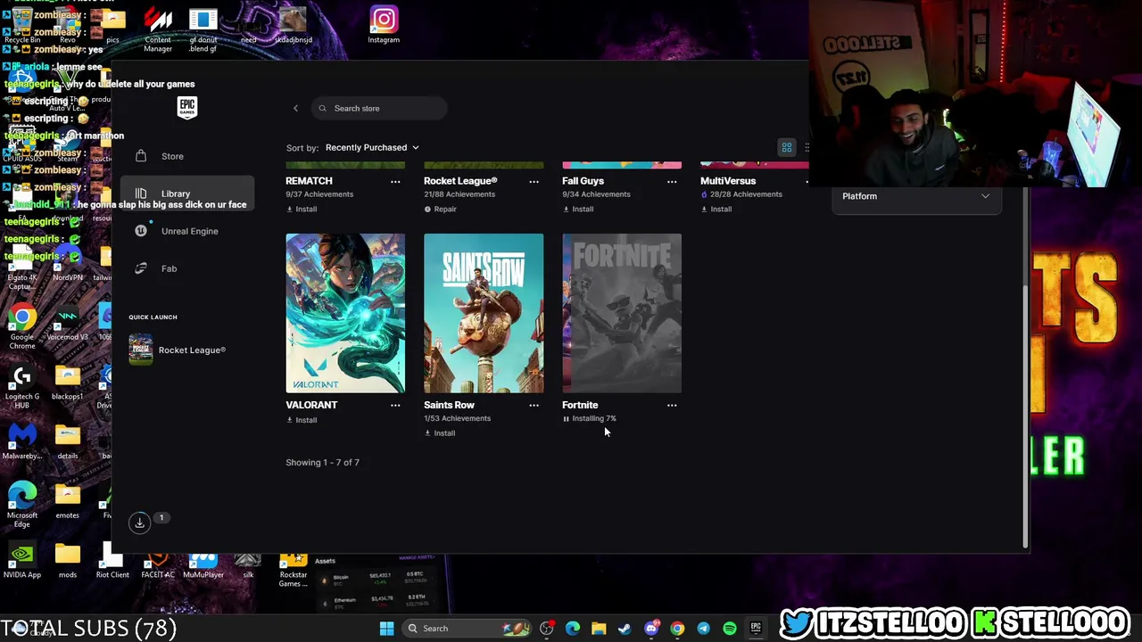The image size is (1142, 642).
Task: Go back with the arrow beside search
Action: pos(296,109)
